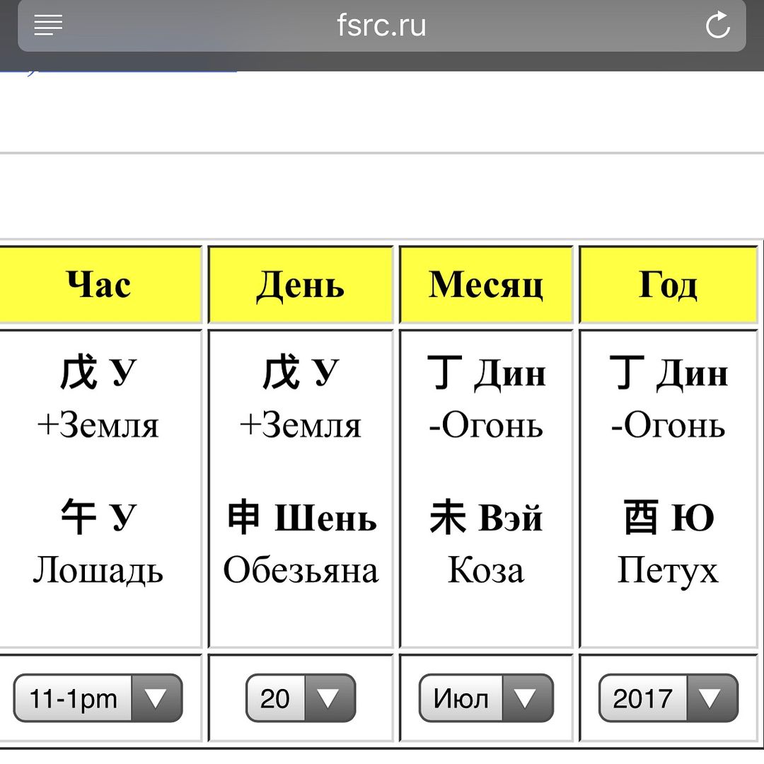Click the 未 Вэй Коза cell
Image resolution: width=764 pixels, height=764 pixels.
pyautogui.click(x=486, y=542)
